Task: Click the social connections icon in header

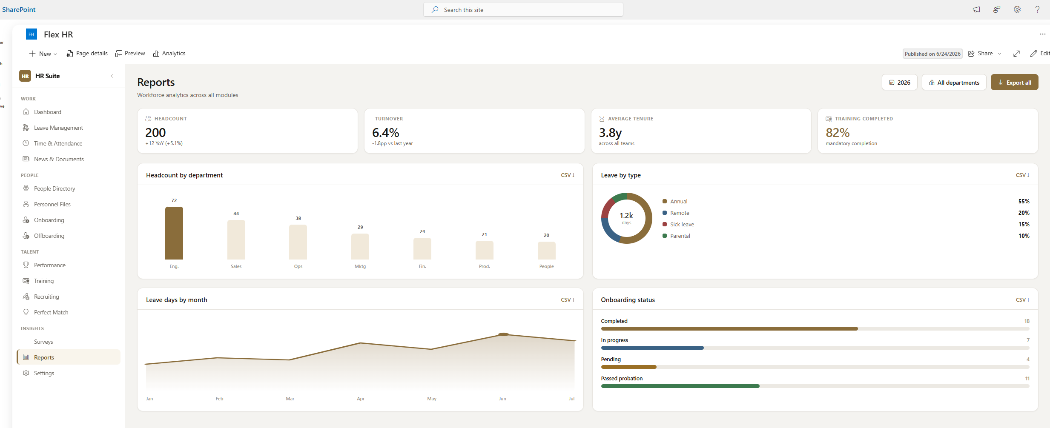Action: (997, 9)
